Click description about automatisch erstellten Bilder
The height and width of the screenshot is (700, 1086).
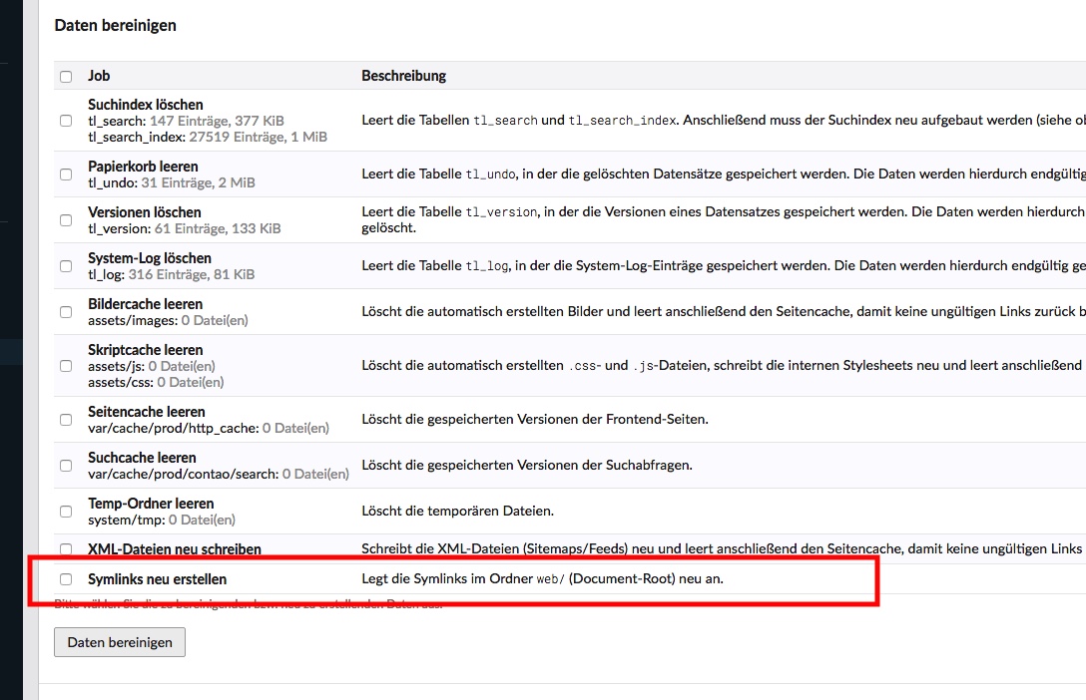click(724, 311)
